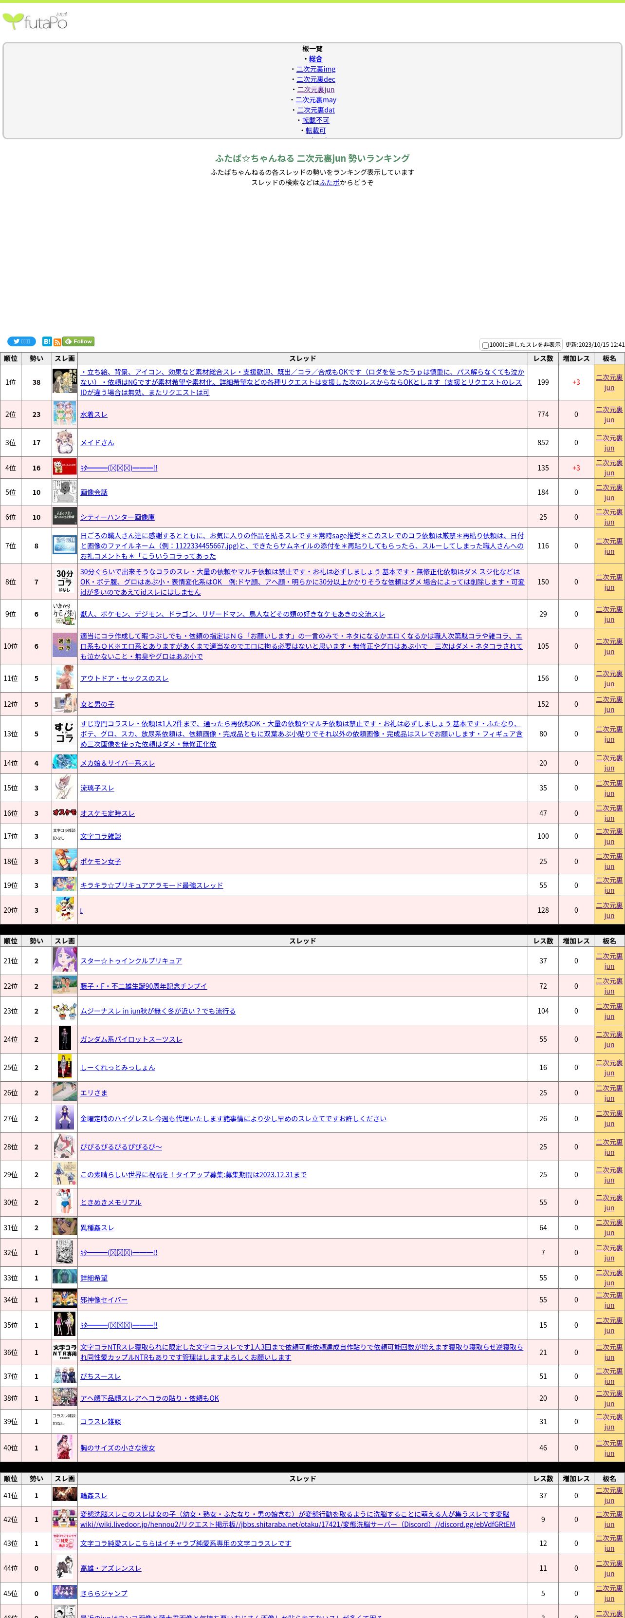Open the 文字コラ雑談 thread

pos(100,837)
